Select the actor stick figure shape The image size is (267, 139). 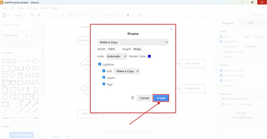[x=28, y=90]
